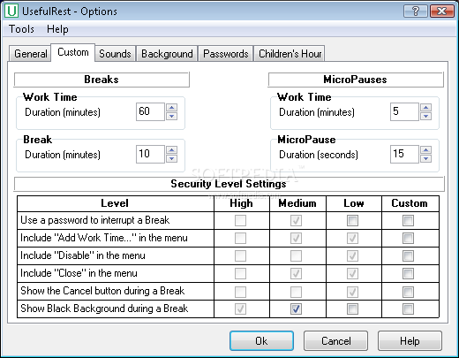Decrease MicroPause seconds with down arrow
Viewport: 459px width, 358px height.
[426, 158]
